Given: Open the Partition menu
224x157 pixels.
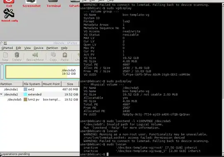Looking at the screenshot, I should click(52, 48).
